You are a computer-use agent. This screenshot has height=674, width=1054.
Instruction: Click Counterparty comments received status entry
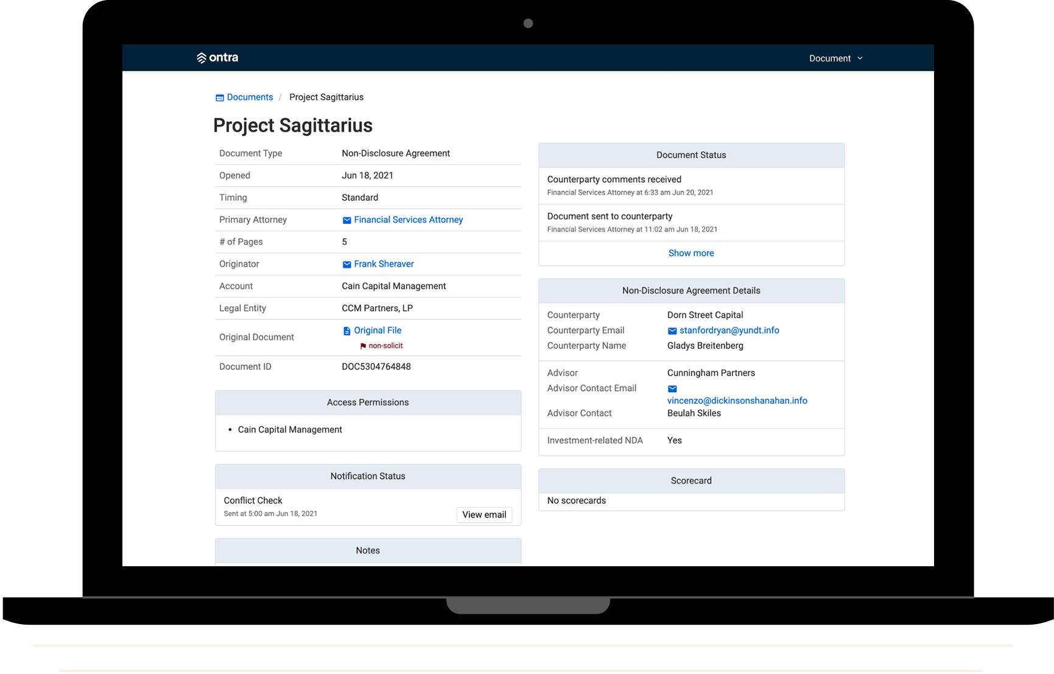coord(691,186)
